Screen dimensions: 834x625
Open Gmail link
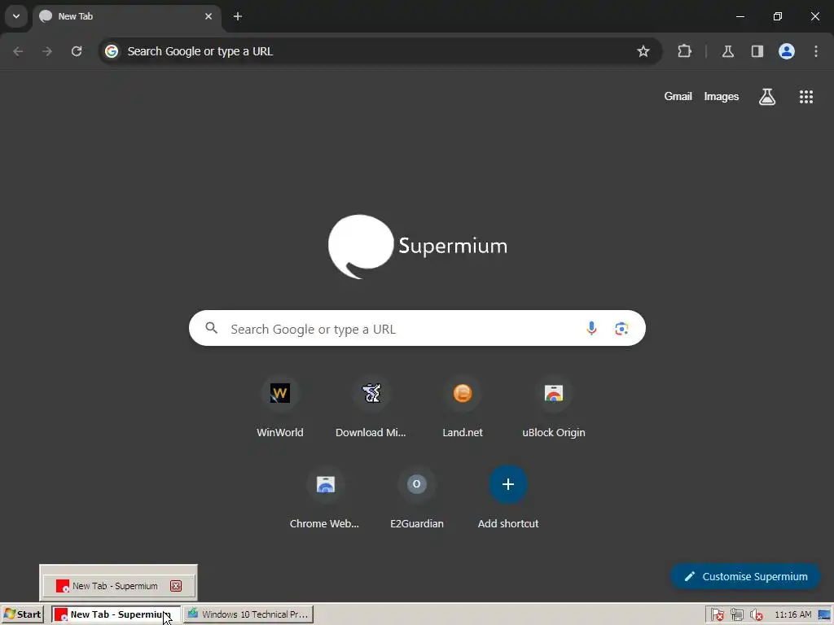click(x=678, y=96)
